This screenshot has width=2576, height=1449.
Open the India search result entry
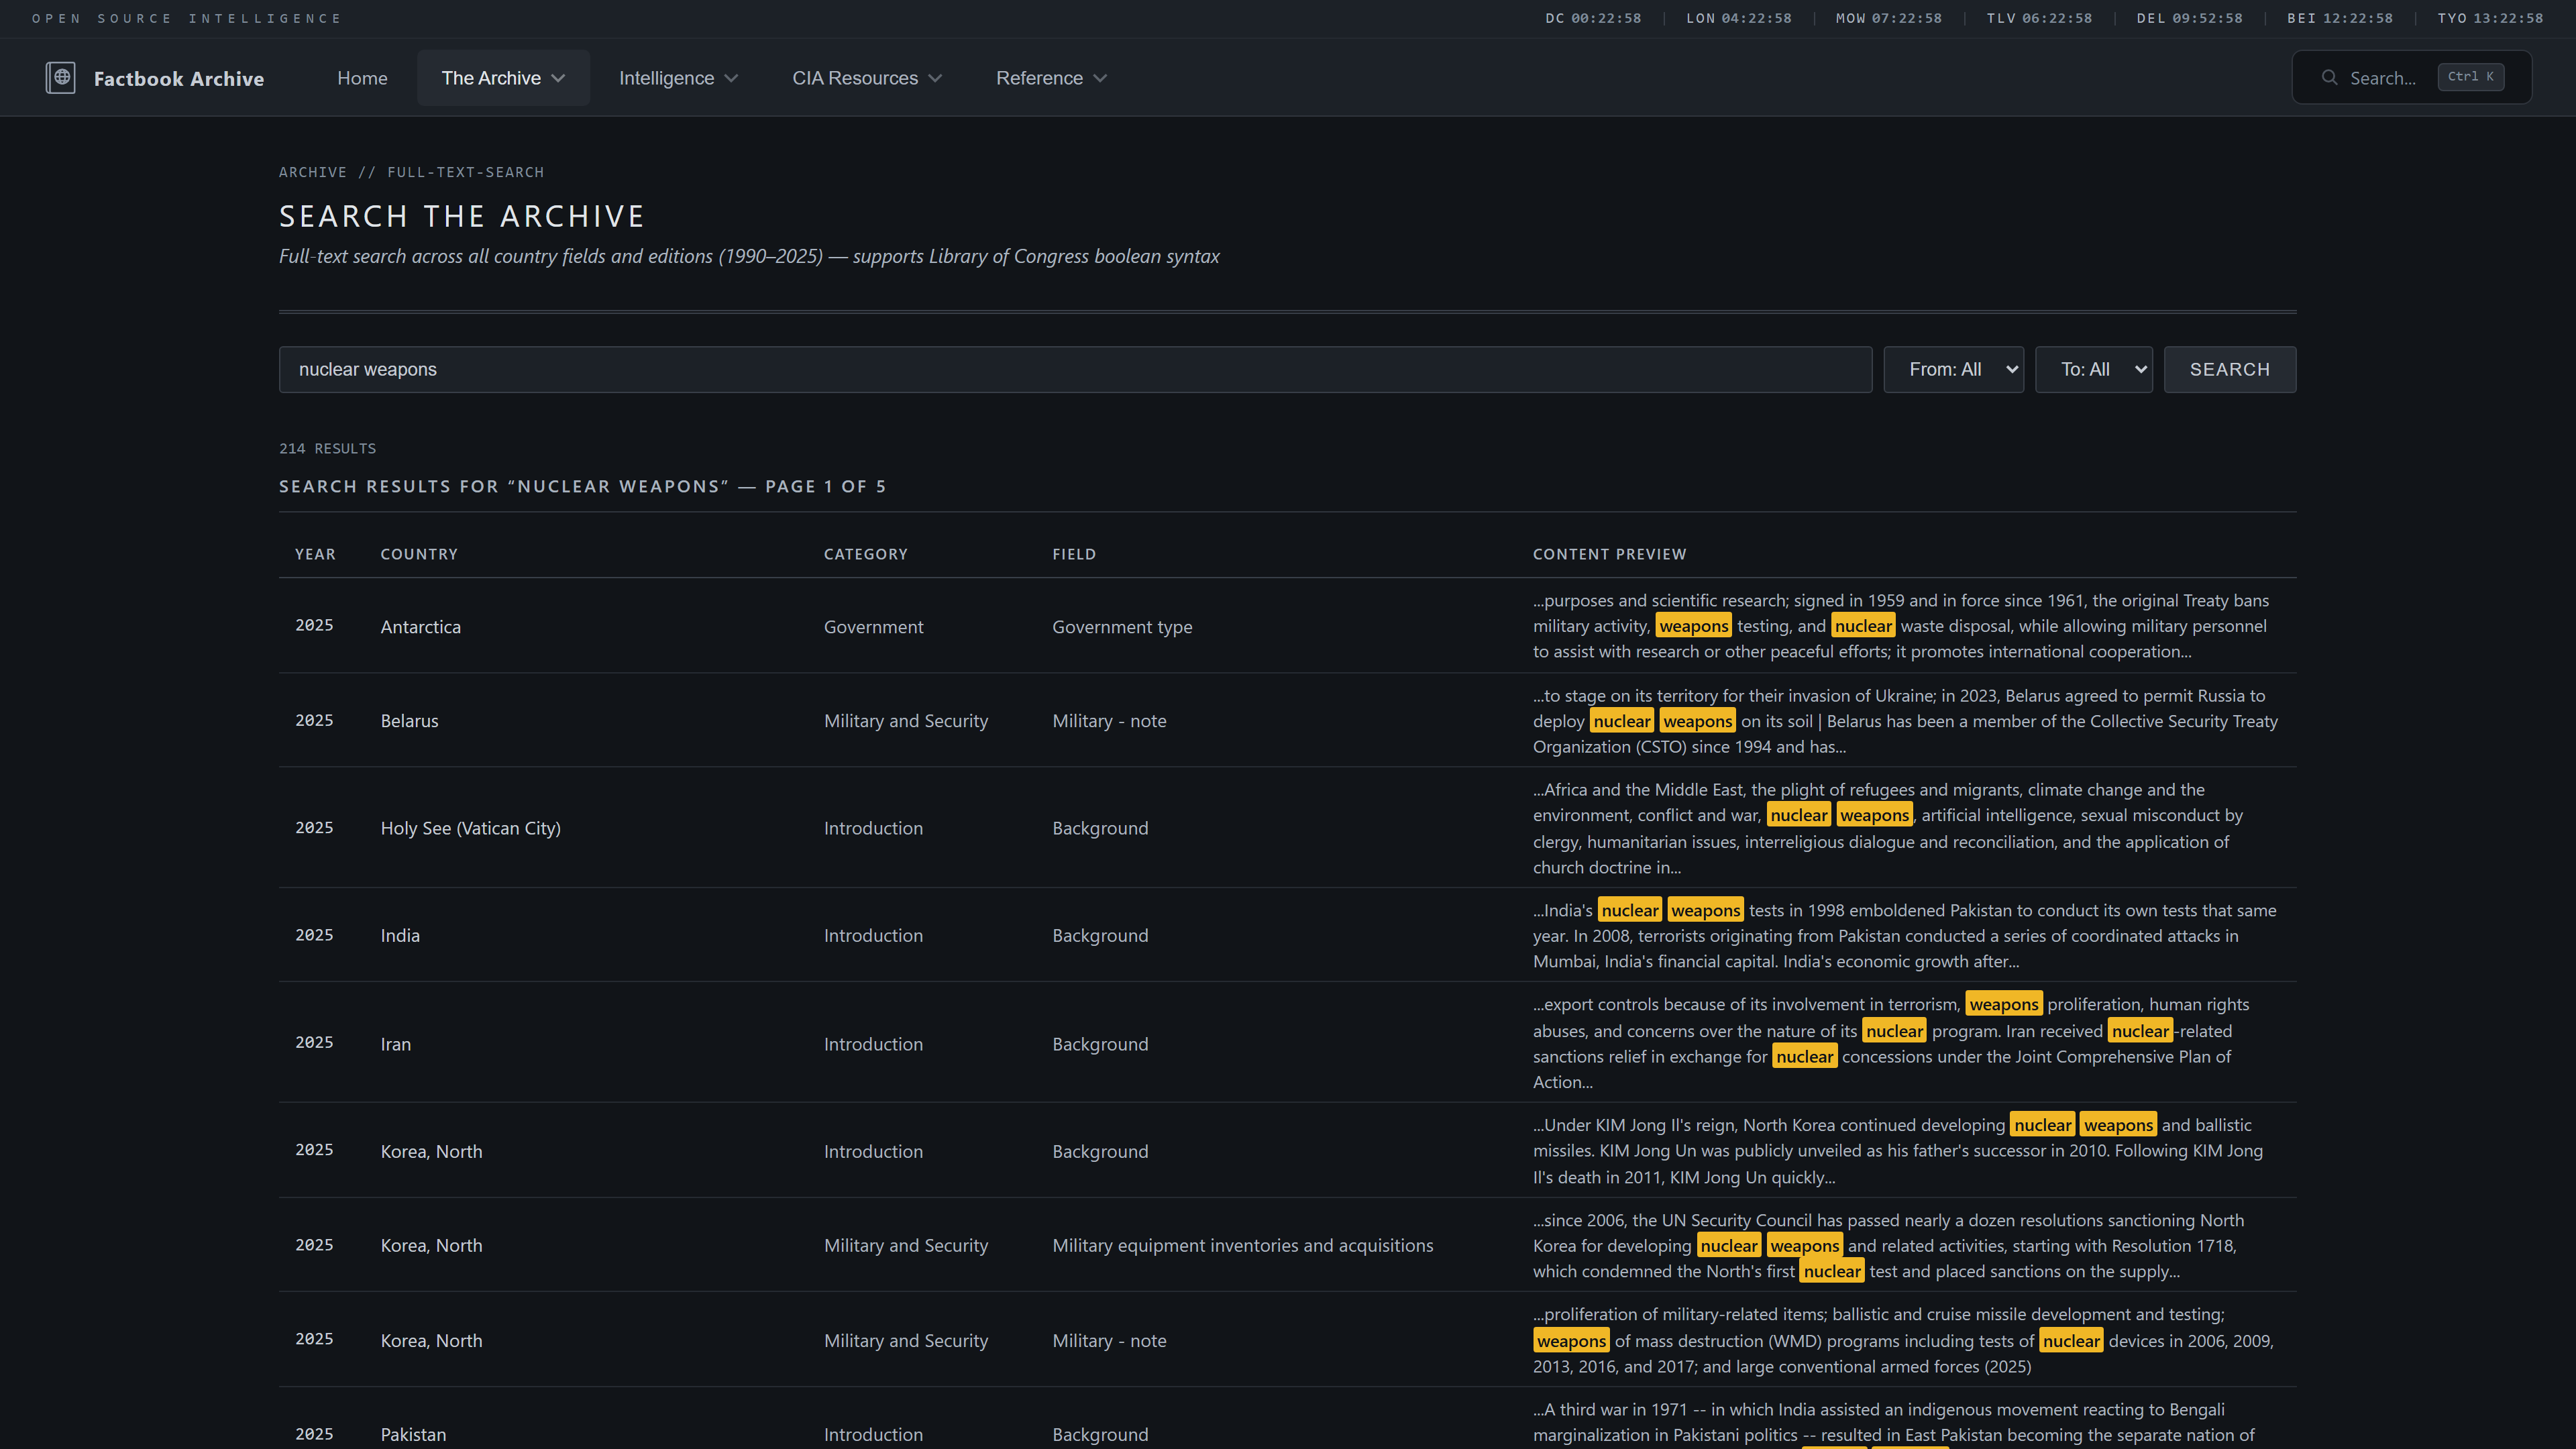(400, 935)
